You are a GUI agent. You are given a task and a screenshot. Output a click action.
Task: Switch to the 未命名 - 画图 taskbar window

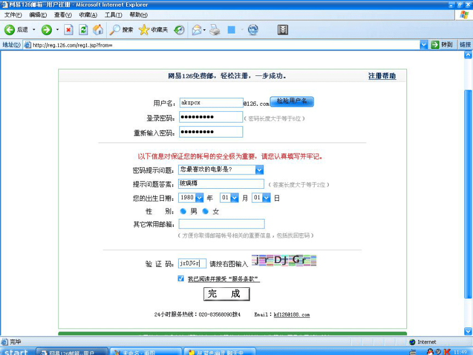146,352
